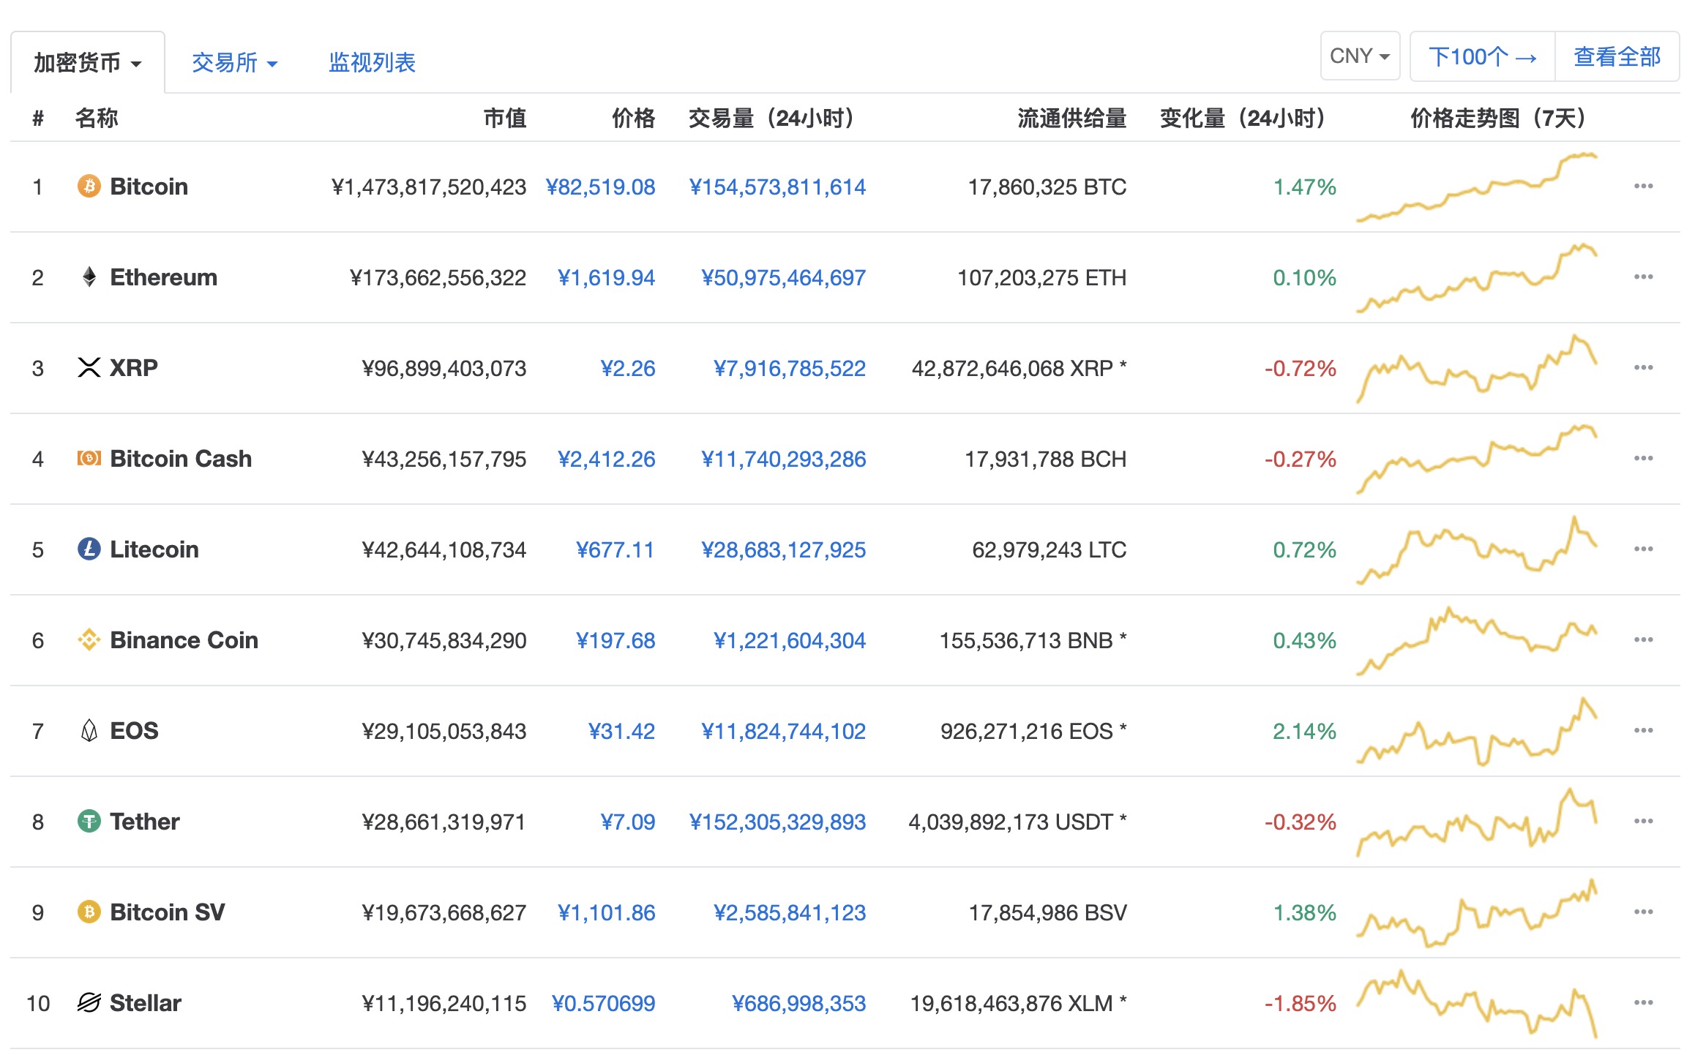Open XRP's 7-day price trend chart
The image size is (1695, 1055).
(x=1477, y=368)
